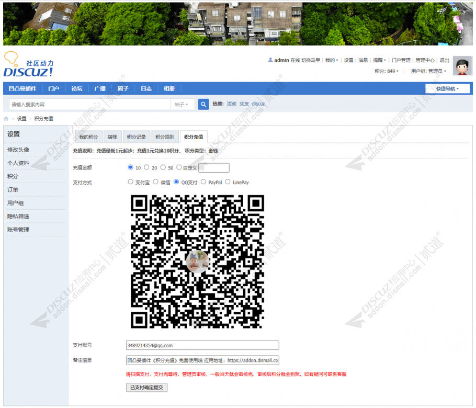Open the 用户组: 管理员 dropdown
The image size is (476, 408).
pyautogui.click(x=428, y=71)
